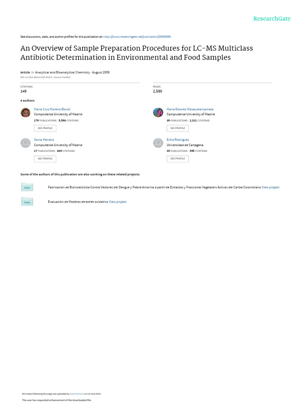Click the Bioinsecticida project folder icon
The width and height of the screenshot is (306, 409).
[27, 187]
